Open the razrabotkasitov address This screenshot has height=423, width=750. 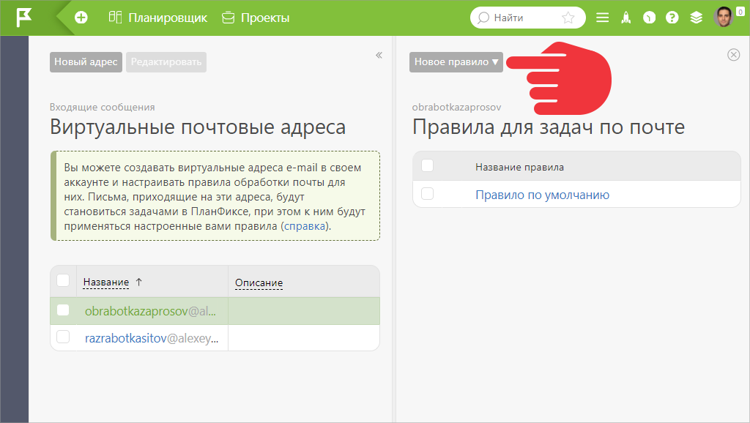click(x=152, y=338)
